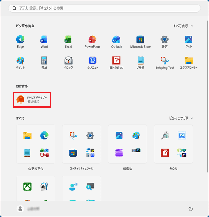Expand すべて表示 for pinned apps

pyautogui.click(x=183, y=26)
